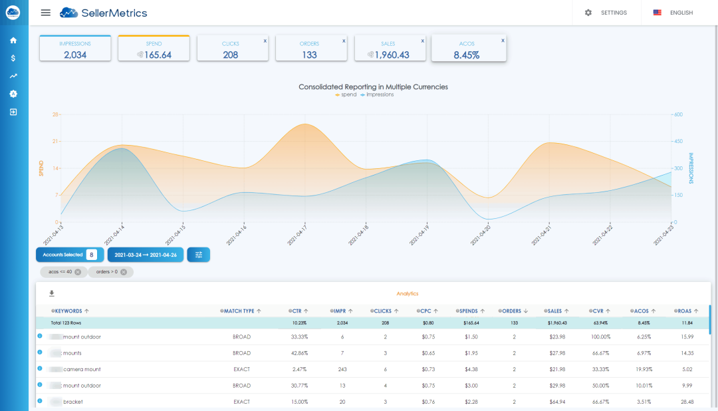Click the automation gear icon in sidebar
Screen dimensions: 718x411
(13, 94)
